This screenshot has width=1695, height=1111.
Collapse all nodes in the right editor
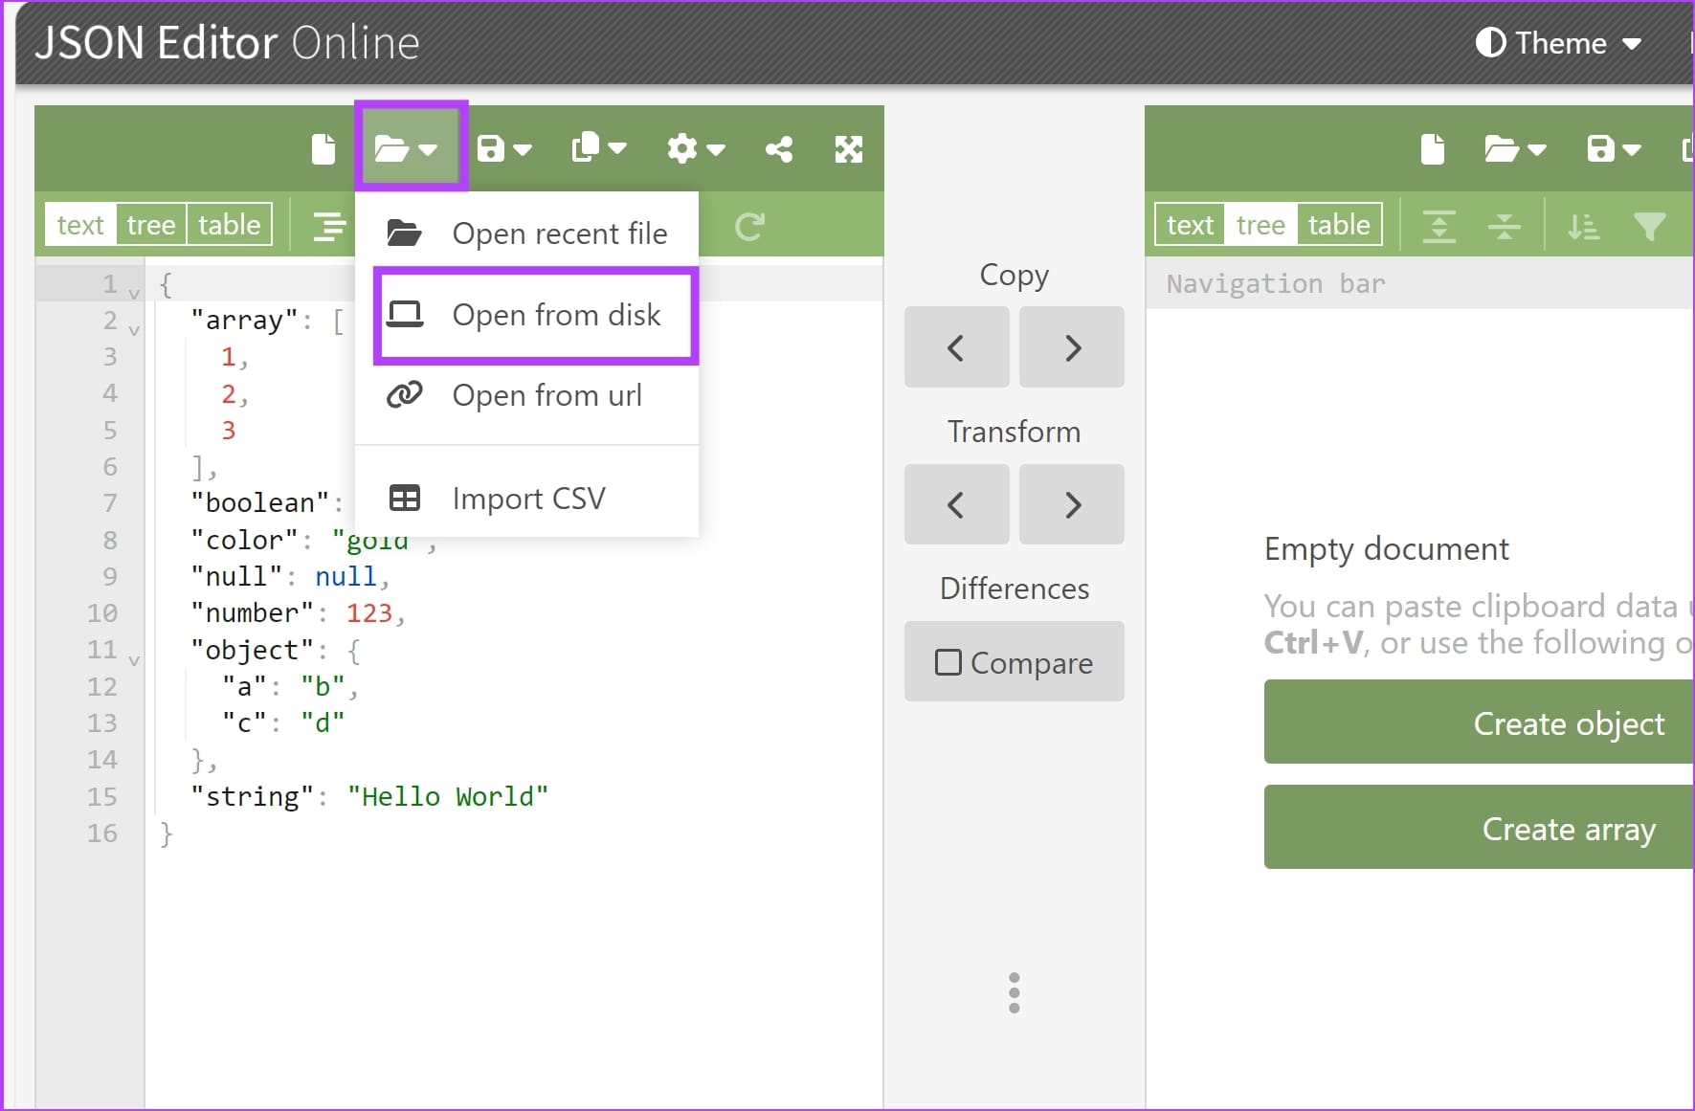pyautogui.click(x=1504, y=226)
